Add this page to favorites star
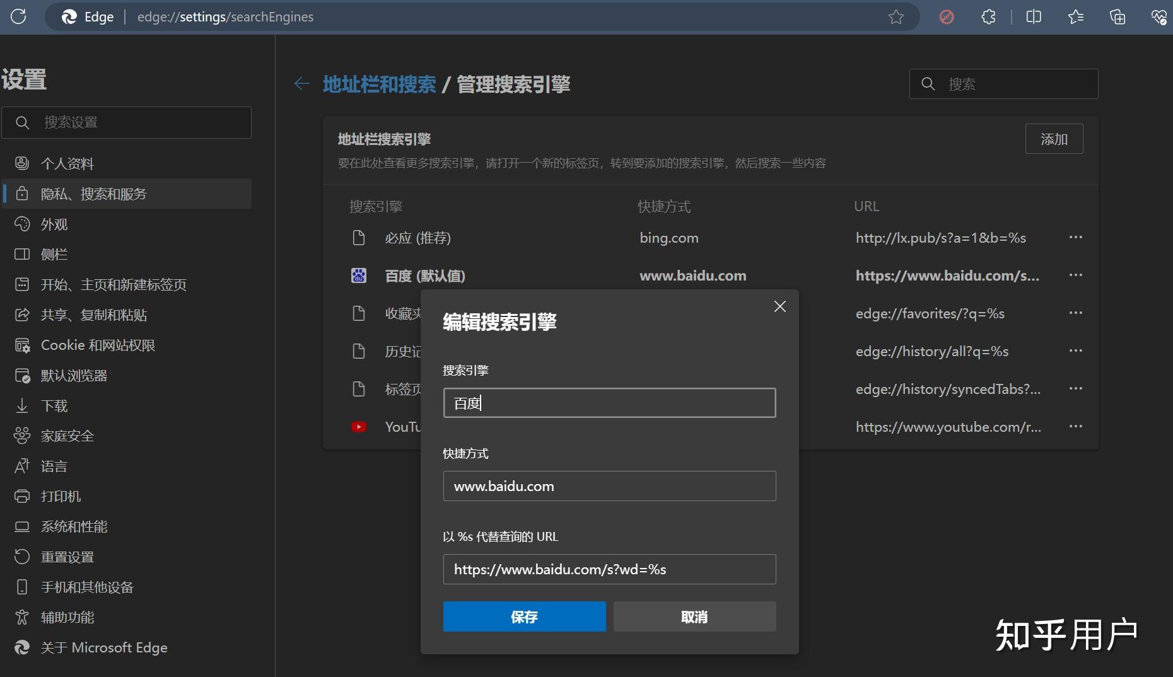 click(x=896, y=17)
